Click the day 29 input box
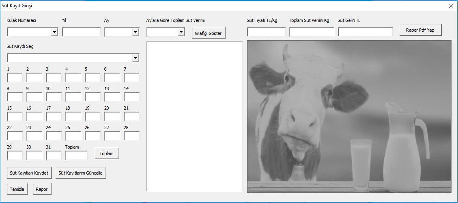 click(x=15, y=155)
